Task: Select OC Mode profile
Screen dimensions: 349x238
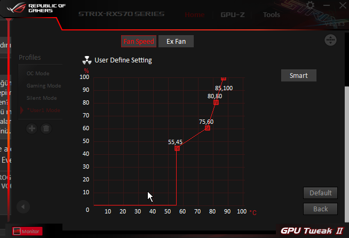Action: [x=38, y=74]
